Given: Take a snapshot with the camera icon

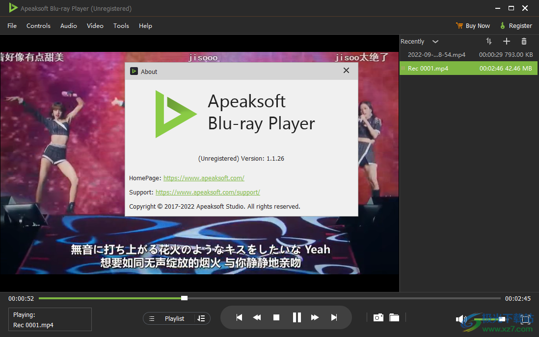Looking at the screenshot, I should (378, 317).
